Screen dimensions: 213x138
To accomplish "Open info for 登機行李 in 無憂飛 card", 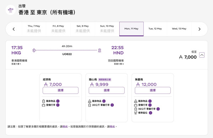I will point(150,105).
